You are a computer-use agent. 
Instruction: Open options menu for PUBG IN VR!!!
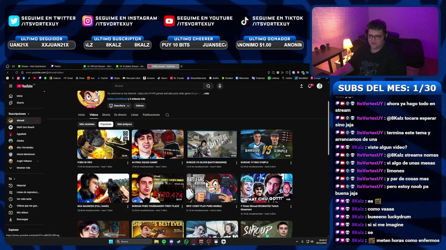click(x=128, y=162)
